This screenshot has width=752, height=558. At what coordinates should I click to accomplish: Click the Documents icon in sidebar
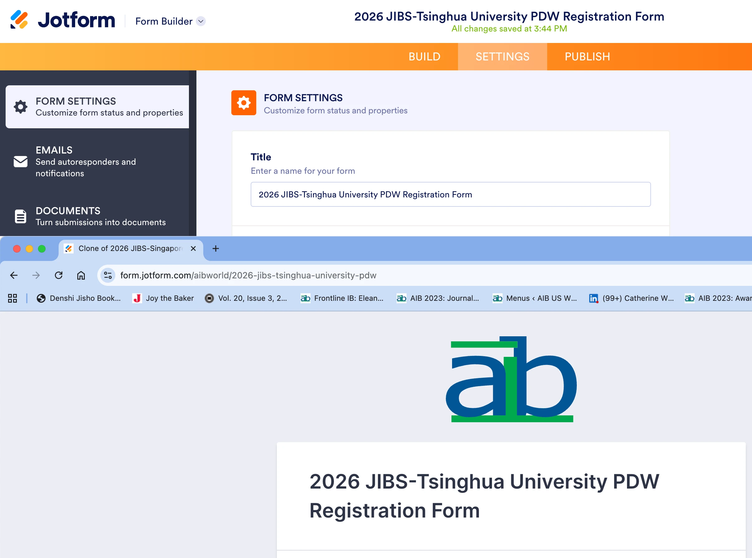coord(20,216)
